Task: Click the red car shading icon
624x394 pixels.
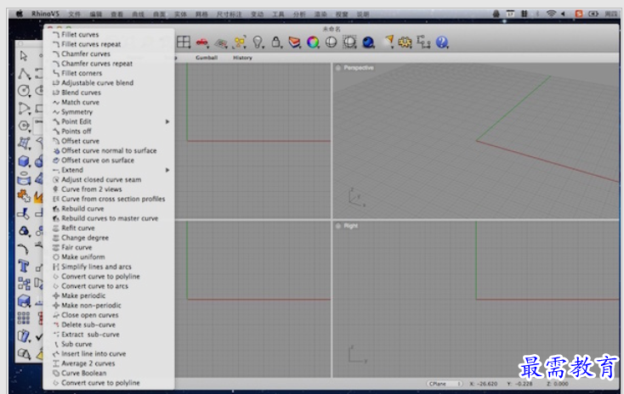Action: [202, 42]
